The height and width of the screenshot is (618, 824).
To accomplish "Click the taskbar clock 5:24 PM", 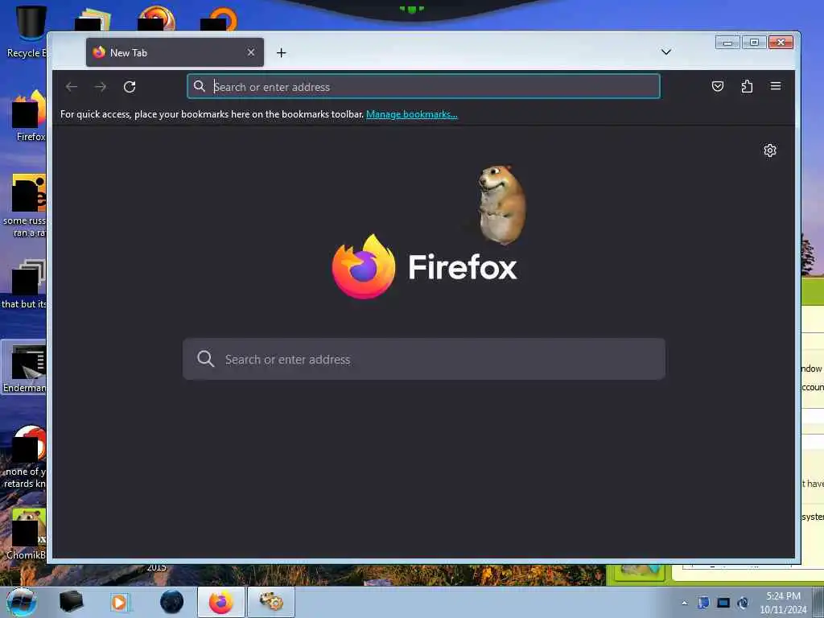I will 783,603.
